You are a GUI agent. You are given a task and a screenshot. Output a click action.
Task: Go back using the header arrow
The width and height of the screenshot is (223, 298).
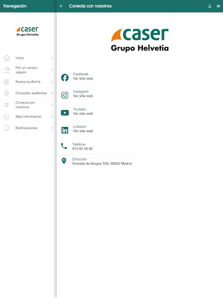[61, 6]
